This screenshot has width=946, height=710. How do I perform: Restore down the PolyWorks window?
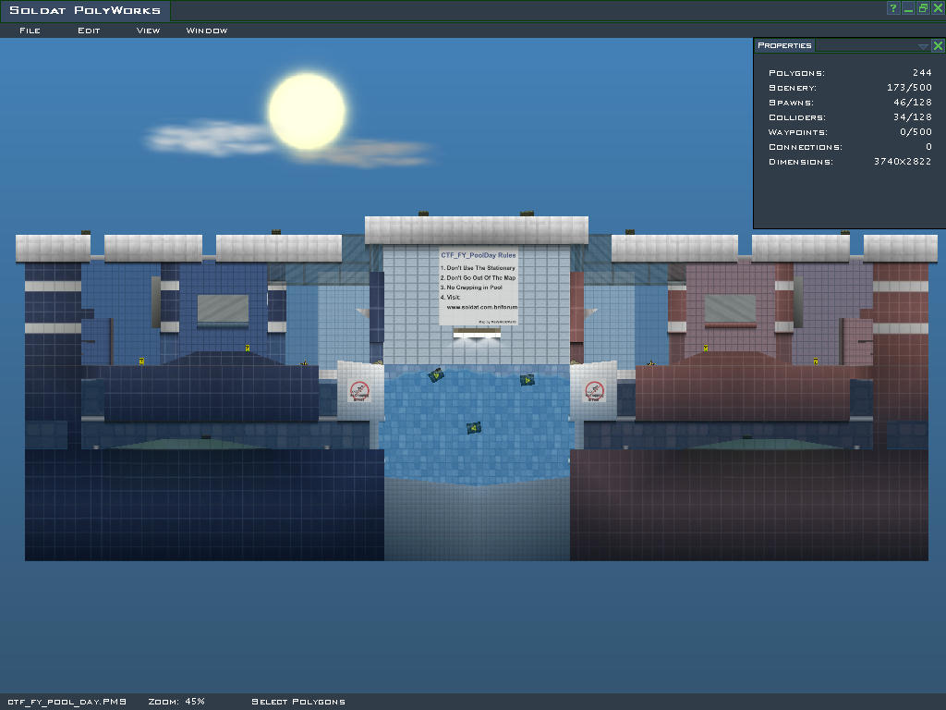click(x=923, y=8)
